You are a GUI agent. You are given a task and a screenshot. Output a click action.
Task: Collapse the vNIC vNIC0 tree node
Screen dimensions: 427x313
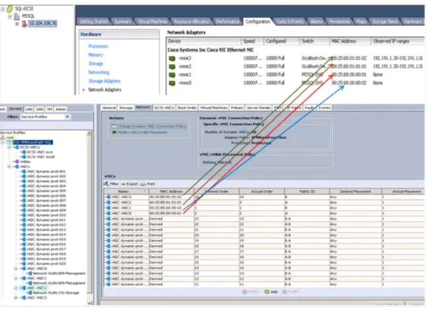tap(16, 269)
